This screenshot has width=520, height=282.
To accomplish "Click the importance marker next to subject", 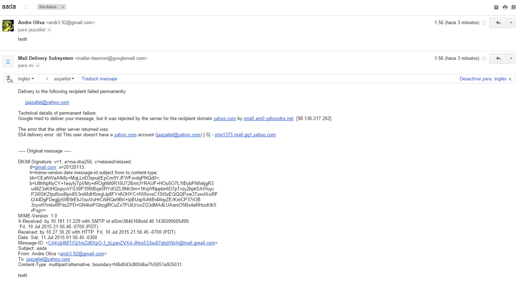I will 26,7.
